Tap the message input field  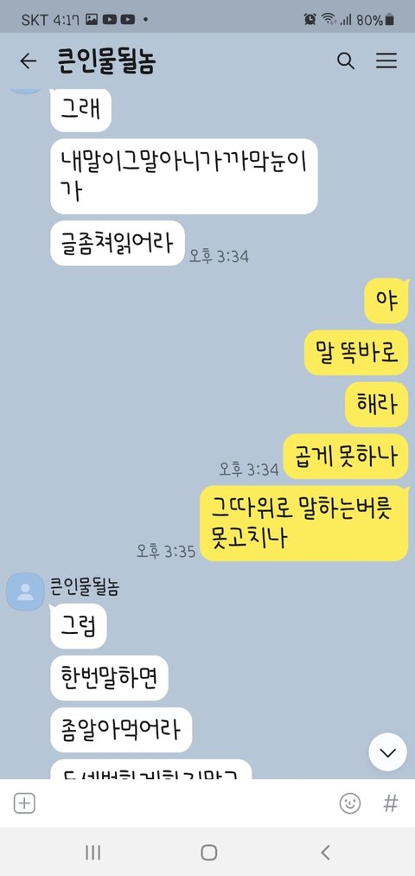pos(187,803)
